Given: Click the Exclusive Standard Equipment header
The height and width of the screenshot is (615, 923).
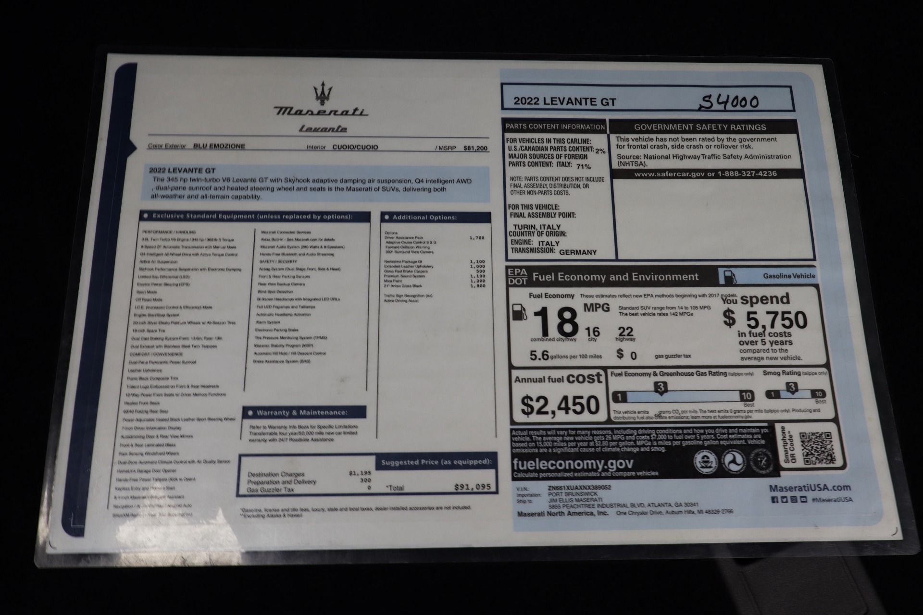Looking at the screenshot, I should (x=255, y=216).
